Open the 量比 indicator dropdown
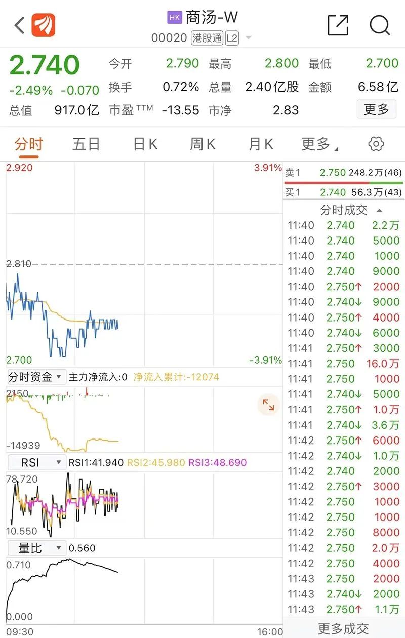Viewport: 405px width, 638px height. click(35, 548)
